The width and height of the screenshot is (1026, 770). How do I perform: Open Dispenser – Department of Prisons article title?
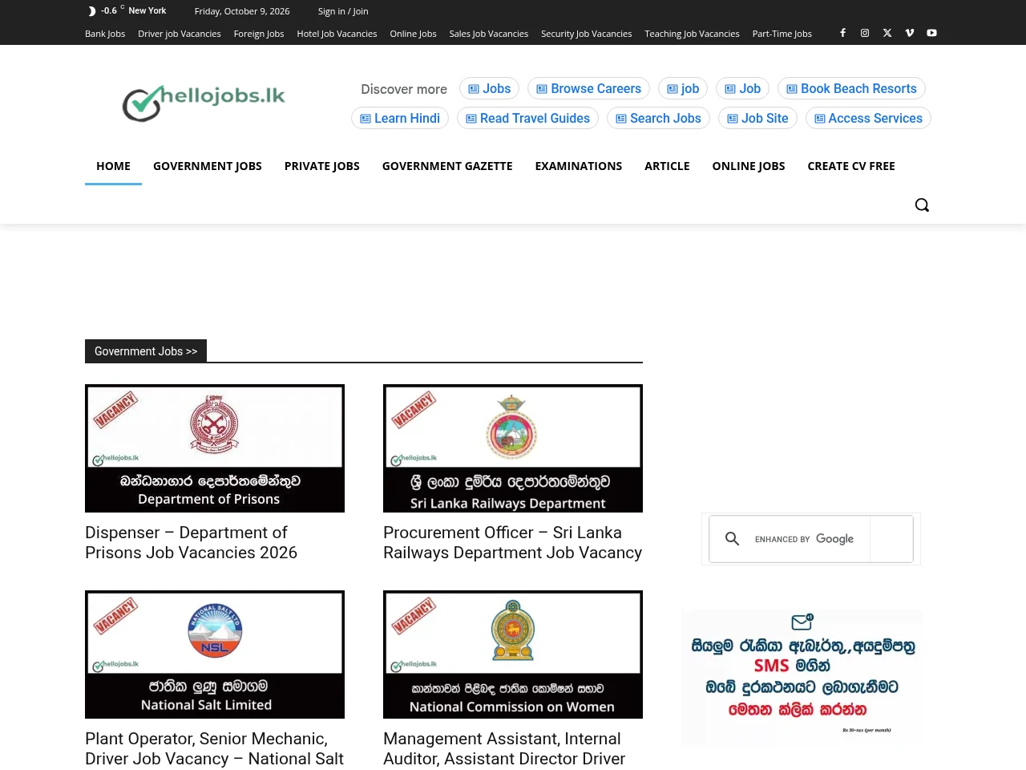click(x=192, y=542)
